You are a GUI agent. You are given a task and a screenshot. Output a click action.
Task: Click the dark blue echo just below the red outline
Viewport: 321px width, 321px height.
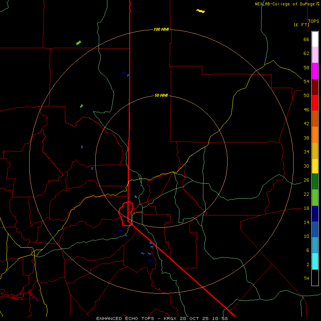[x=120, y=231]
